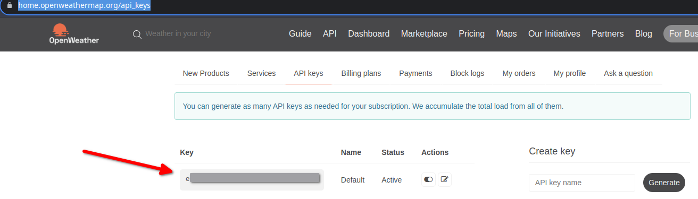Click the 'Weather in your city' search field
The image size is (698, 199).
click(178, 33)
